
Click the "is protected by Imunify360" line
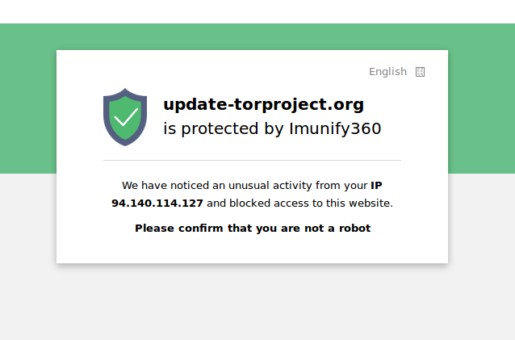[x=271, y=128]
